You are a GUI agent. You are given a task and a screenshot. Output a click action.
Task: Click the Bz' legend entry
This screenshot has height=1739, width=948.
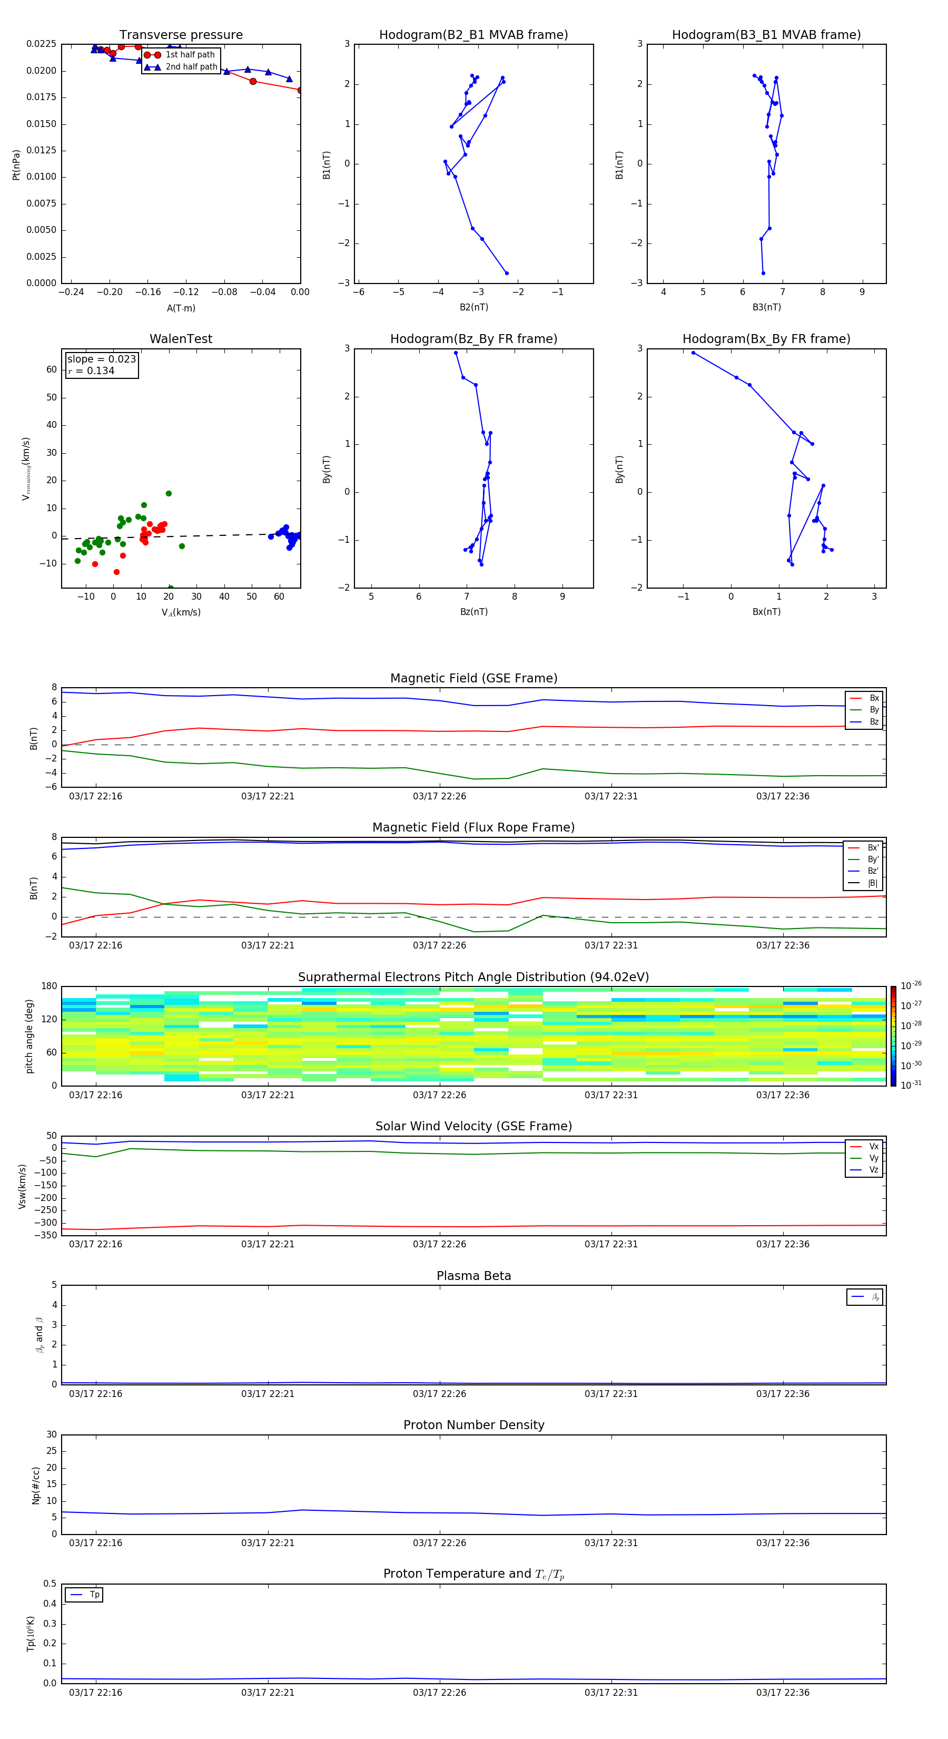click(864, 871)
